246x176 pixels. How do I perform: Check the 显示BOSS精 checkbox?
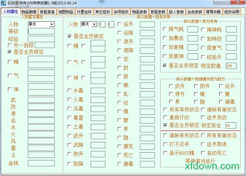tap(165, 153)
